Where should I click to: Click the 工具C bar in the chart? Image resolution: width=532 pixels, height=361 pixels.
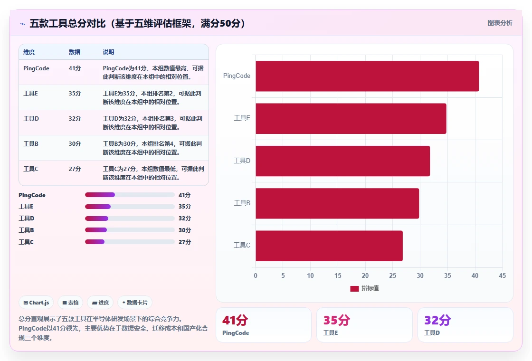(329, 246)
